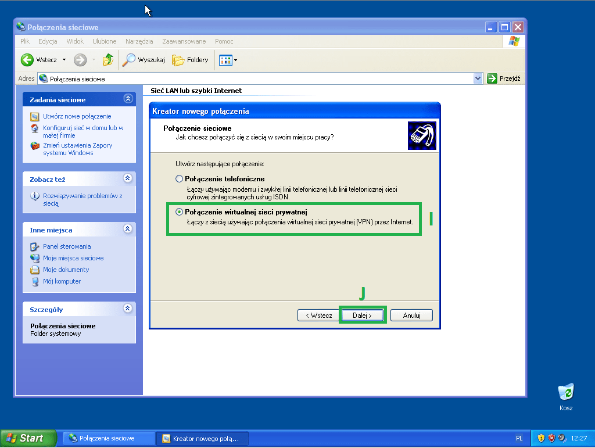Image resolution: width=595 pixels, height=448 pixels.
Task: Open the Panel sterowania link
Action: click(67, 246)
